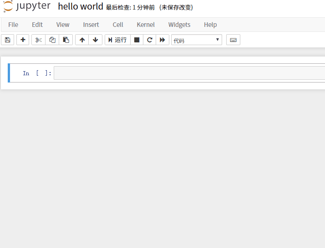Move selected cell down arrow
The image size is (325, 248).
[x=95, y=40]
